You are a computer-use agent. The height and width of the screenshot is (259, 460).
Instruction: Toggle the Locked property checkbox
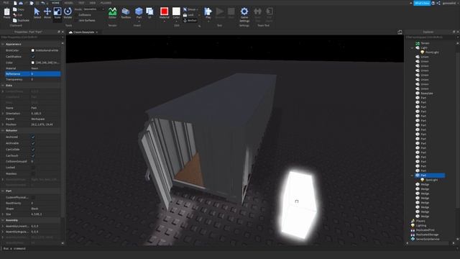tap(33, 168)
